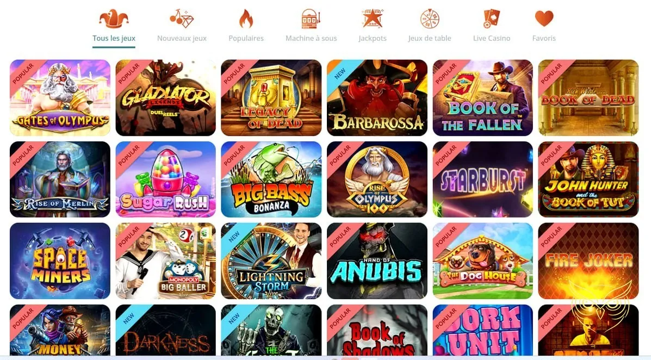This screenshot has width=651, height=360.
Task: Launch the Starburst game tile
Action: coord(482,179)
